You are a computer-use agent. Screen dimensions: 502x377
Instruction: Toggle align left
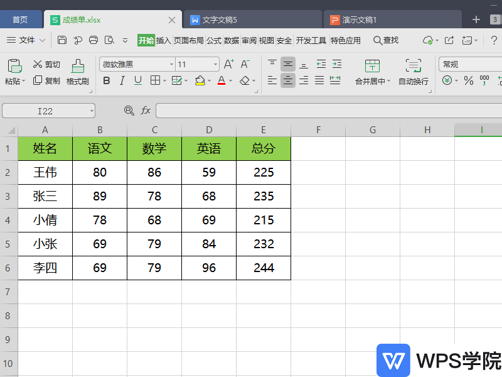pyautogui.click(x=272, y=80)
